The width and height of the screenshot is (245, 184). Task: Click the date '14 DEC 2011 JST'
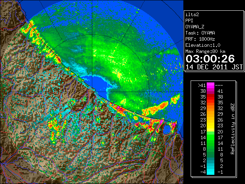pos(214,67)
